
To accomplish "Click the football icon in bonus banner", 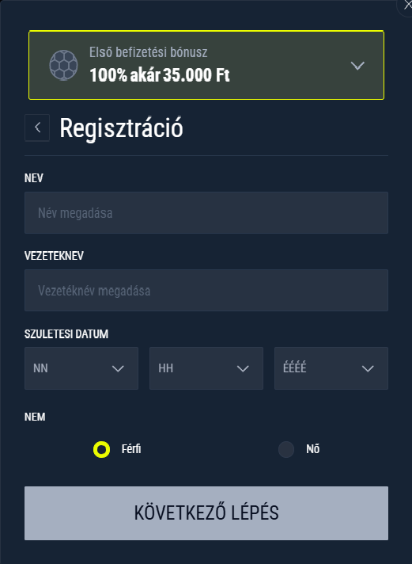I will pyautogui.click(x=63, y=65).
